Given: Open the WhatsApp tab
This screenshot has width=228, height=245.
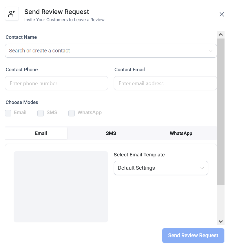Looking at the screenshot, I should [181, 133].
